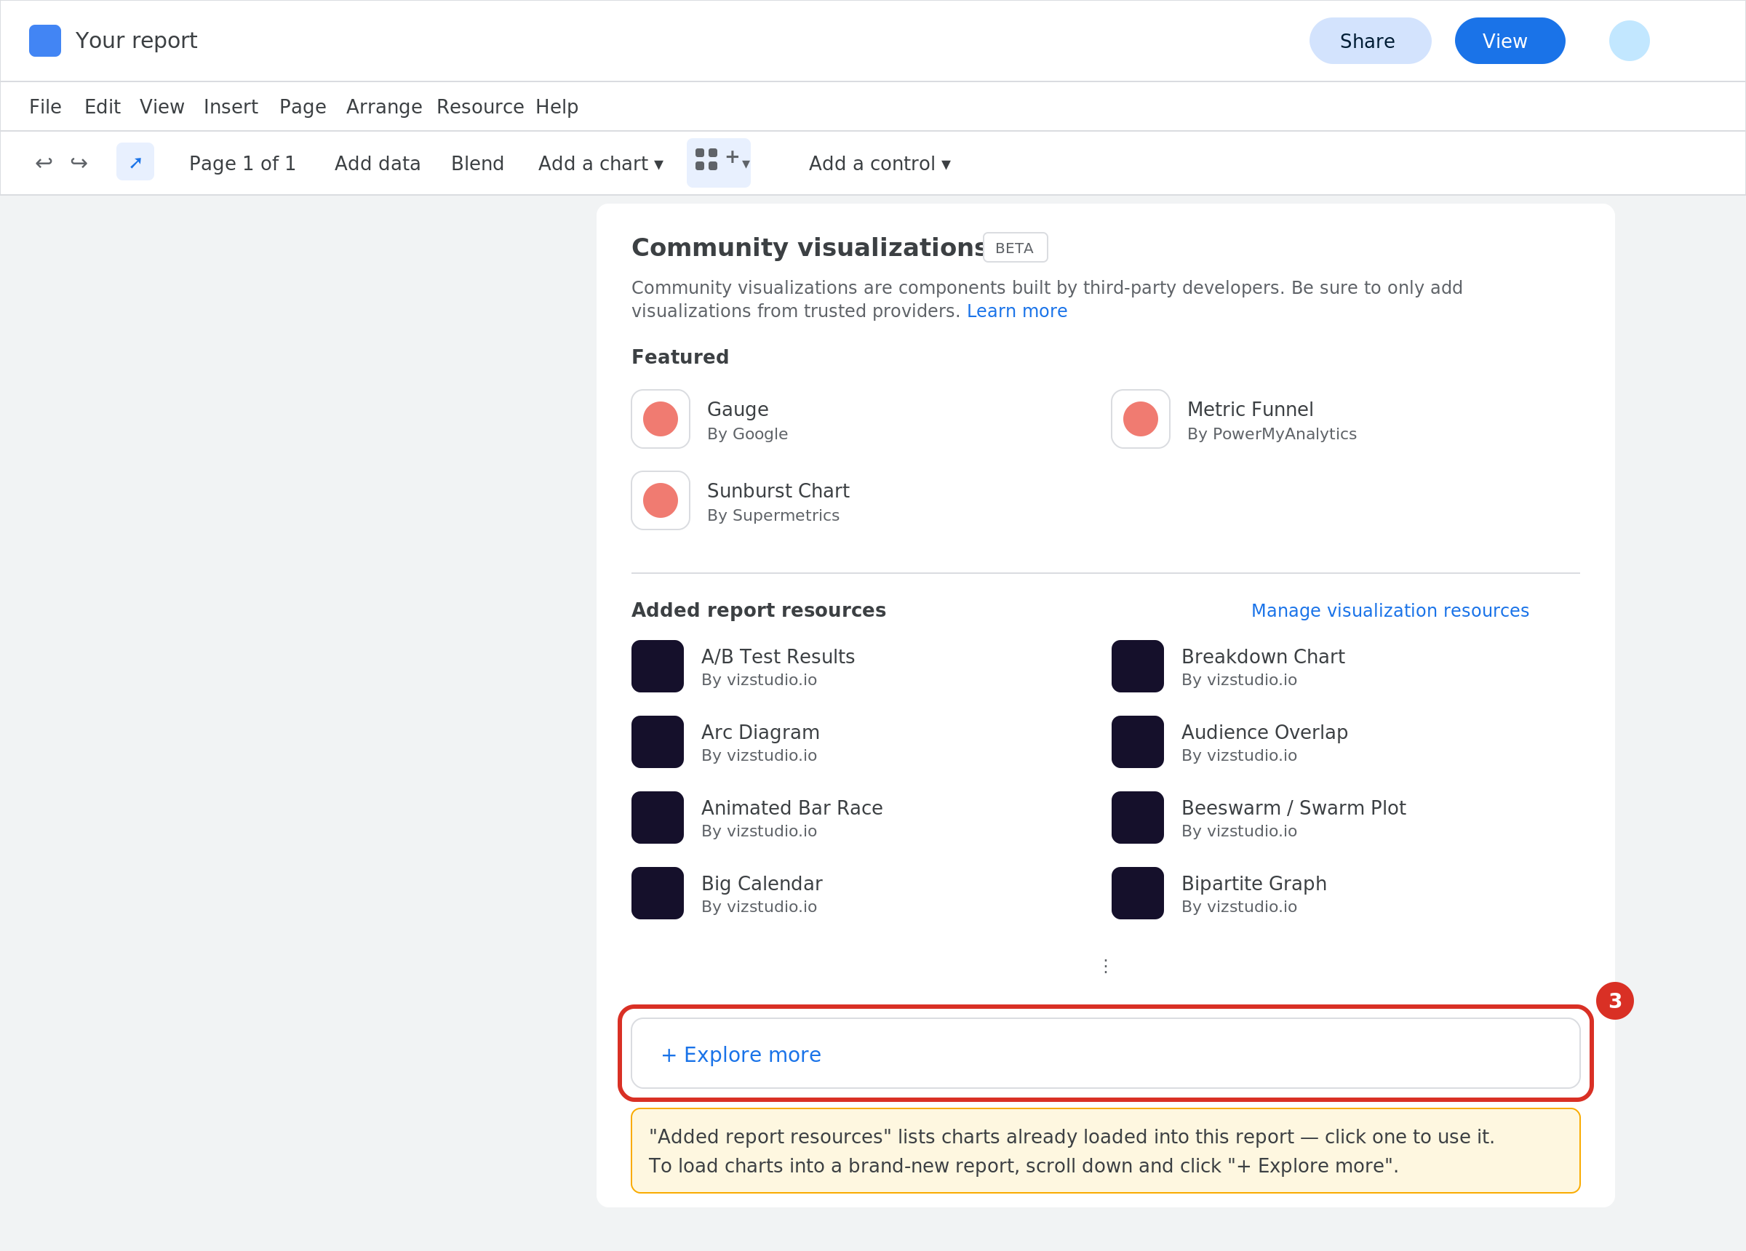Click the Arc Diagram thumbnail icon
This screenshot has height=1251, width=1746.
click(x=658, y=741)
